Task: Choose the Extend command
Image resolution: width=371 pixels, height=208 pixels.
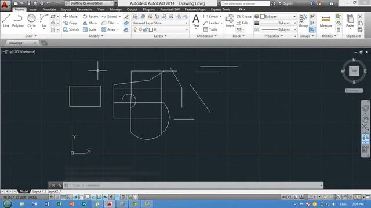Action: (x=110, y=17)
